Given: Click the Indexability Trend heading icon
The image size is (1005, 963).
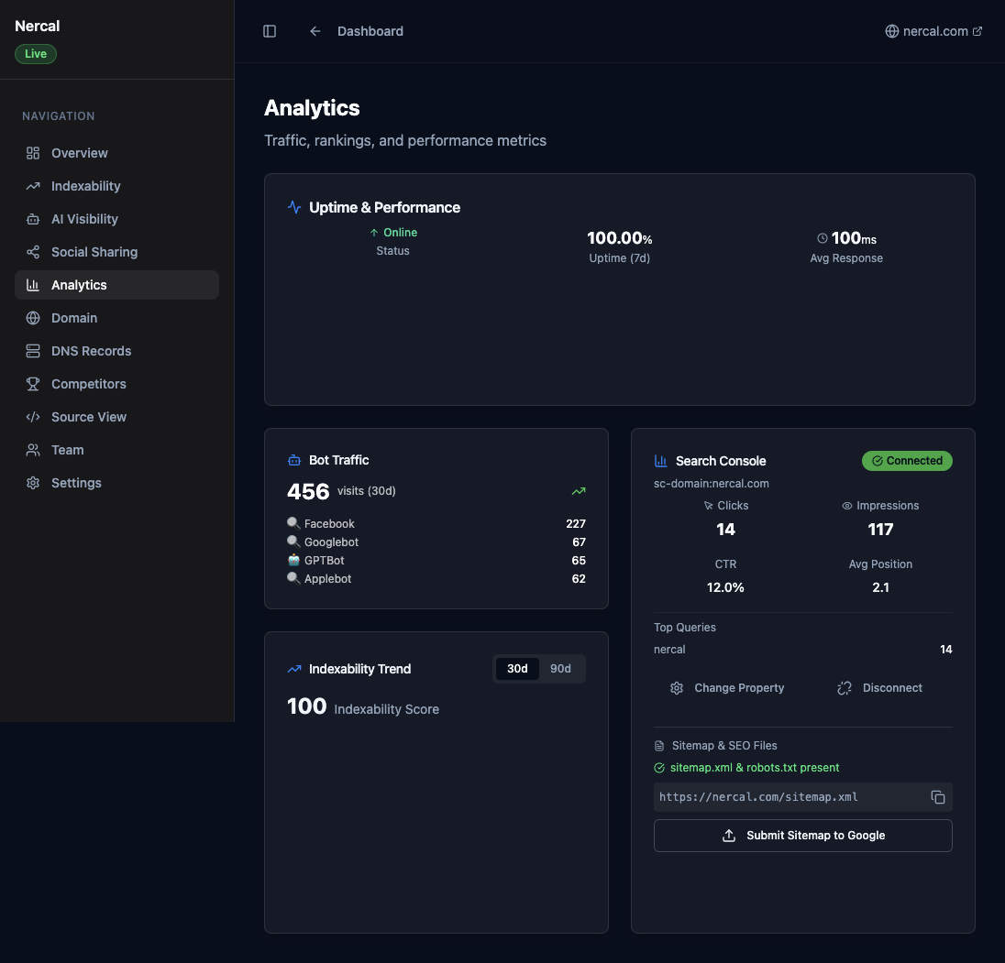Looking at the screenshot, I should [294, 669].
